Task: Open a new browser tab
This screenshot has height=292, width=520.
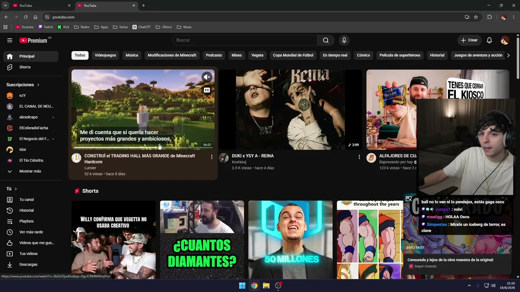Action: [x=143, y=6]
